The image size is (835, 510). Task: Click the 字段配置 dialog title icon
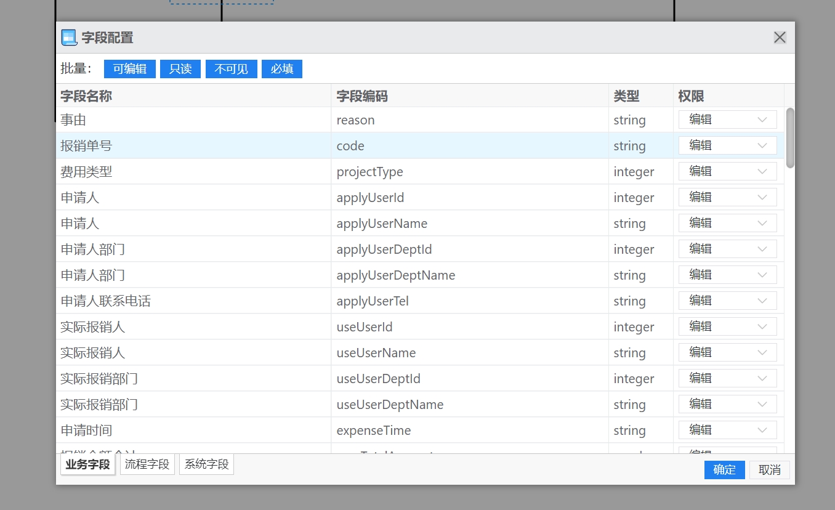(69, 38)
